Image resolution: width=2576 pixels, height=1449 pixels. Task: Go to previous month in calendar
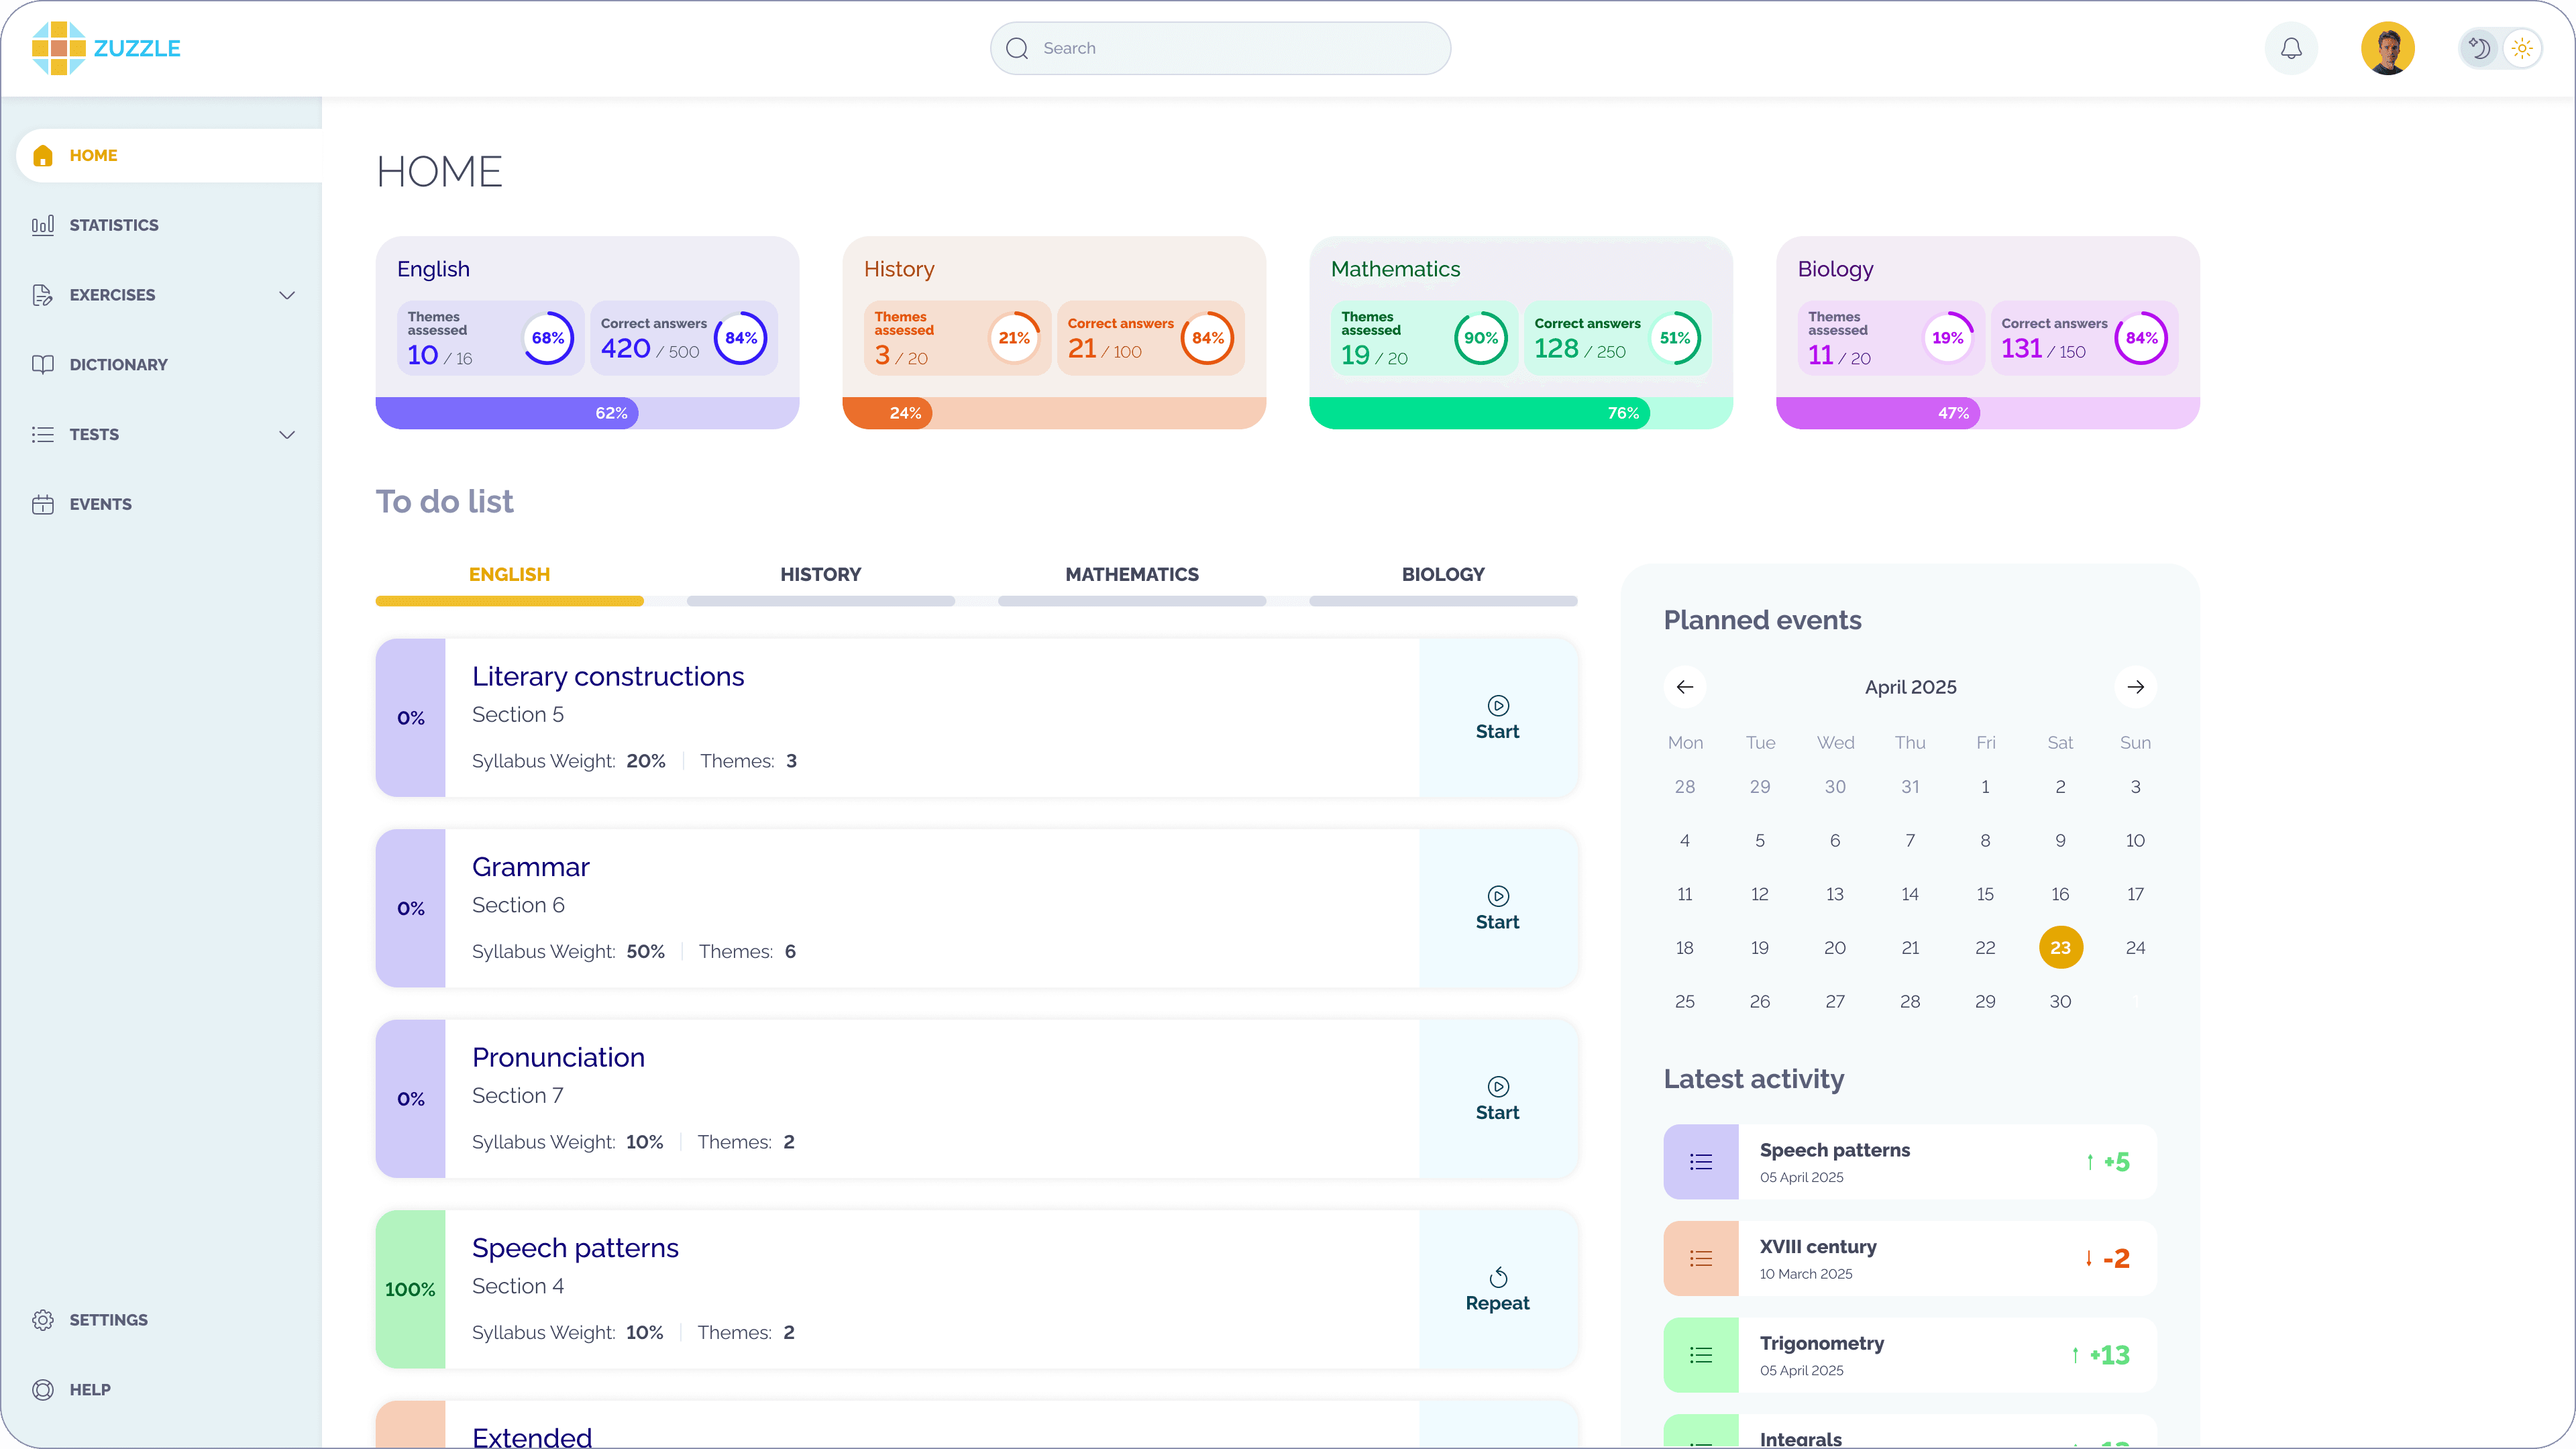tap(1685, 687)
